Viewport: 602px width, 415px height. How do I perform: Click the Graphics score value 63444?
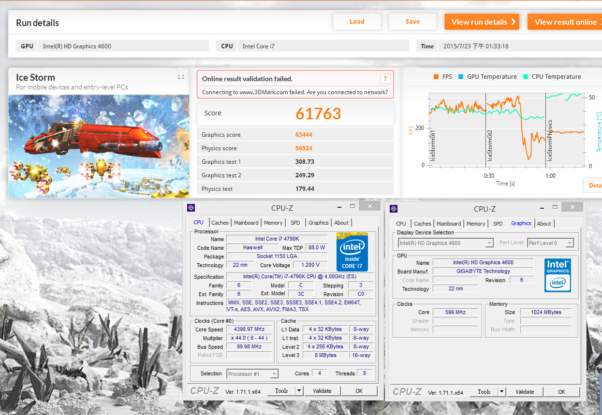[304, 135]
